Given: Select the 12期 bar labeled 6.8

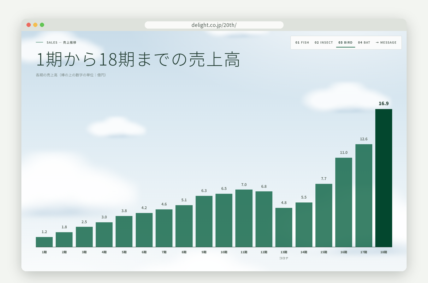Looking at the screenshot, I should click(x=264, y=219).
